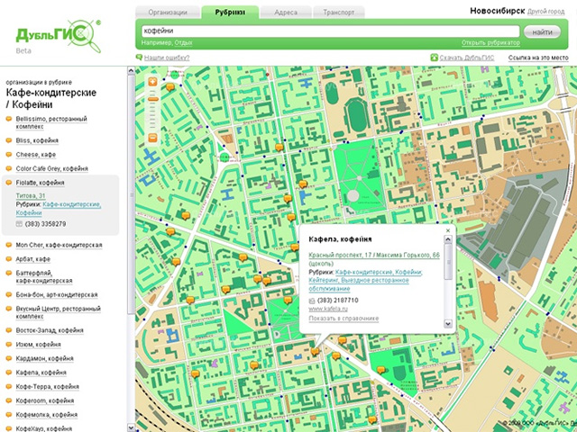Open Color Cafe Grey, кофейня entry
This screenshot has height=432, width=577.
(x=52, y=168)
